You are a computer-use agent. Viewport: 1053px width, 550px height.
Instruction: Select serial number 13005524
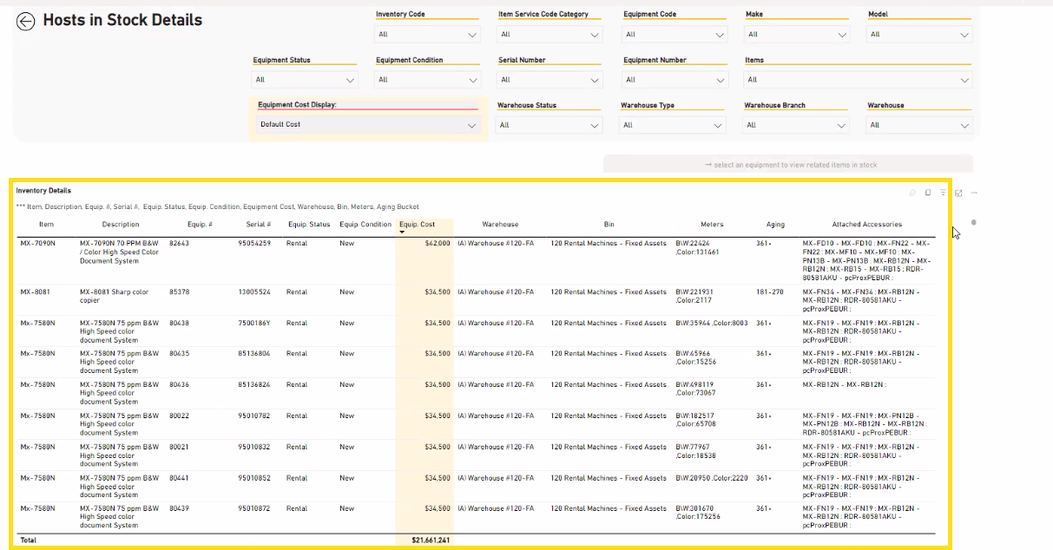point(254,292)
